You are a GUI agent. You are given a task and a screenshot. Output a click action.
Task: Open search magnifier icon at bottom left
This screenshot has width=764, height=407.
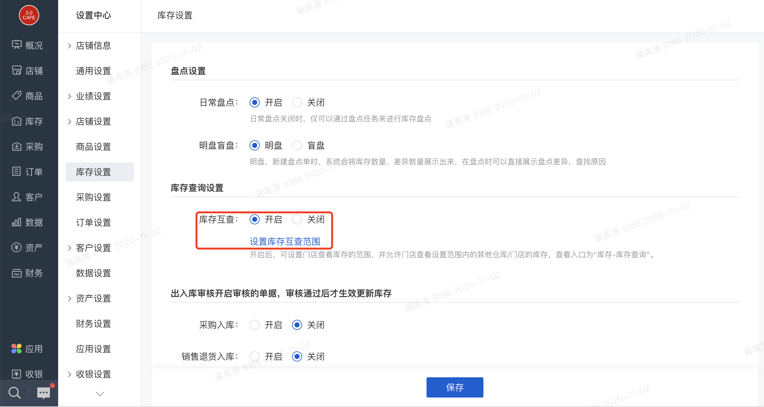click(x=14, y=393)
